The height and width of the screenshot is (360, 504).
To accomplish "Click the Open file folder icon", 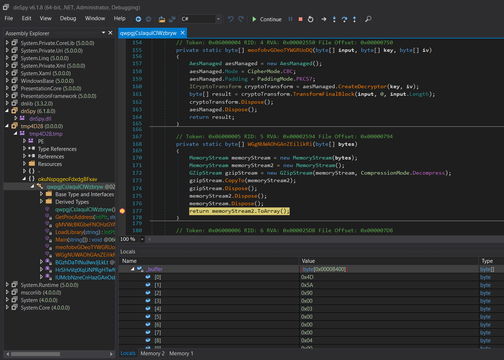I will (162, 19).
